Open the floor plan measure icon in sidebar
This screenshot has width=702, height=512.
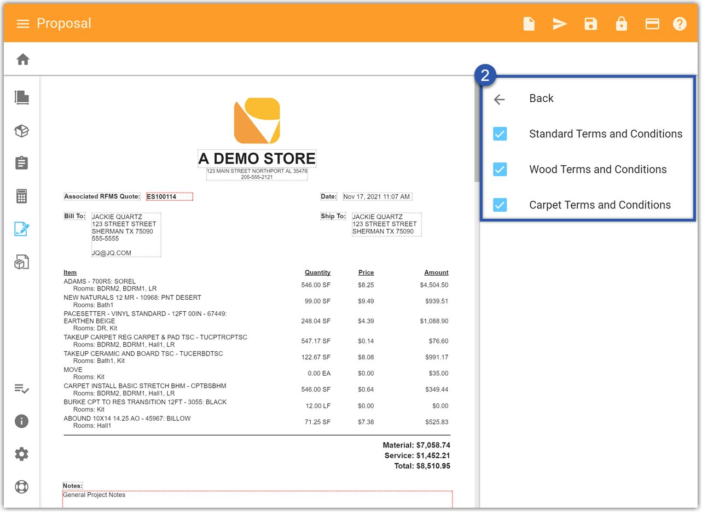point(21,98)
